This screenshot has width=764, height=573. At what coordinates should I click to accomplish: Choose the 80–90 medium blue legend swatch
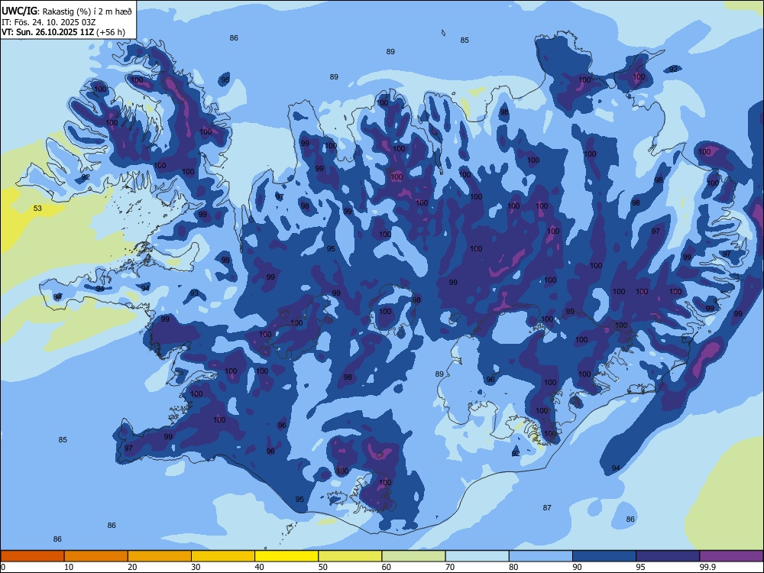541,556
